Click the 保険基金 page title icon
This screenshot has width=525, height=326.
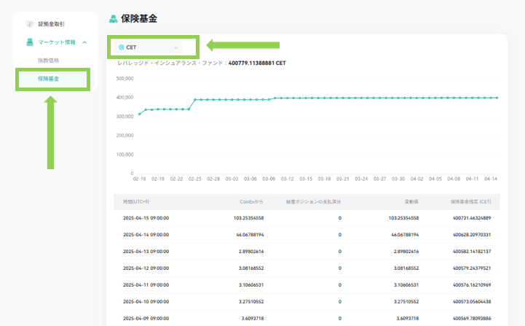point(114,19)
